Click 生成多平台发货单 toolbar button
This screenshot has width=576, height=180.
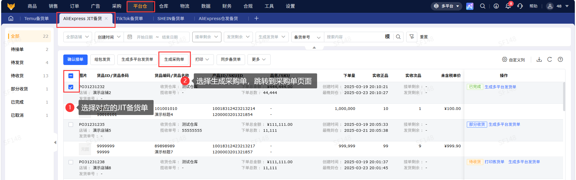click(x=137, y=60)
